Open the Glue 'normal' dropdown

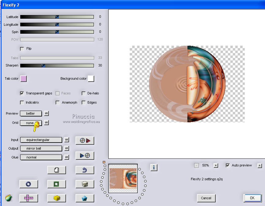[x=41, y=157]
